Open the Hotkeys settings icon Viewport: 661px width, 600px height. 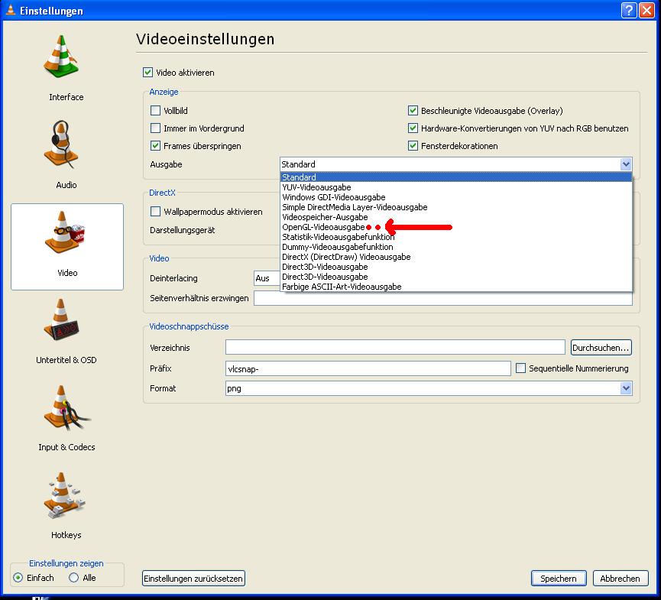[63, 495]
